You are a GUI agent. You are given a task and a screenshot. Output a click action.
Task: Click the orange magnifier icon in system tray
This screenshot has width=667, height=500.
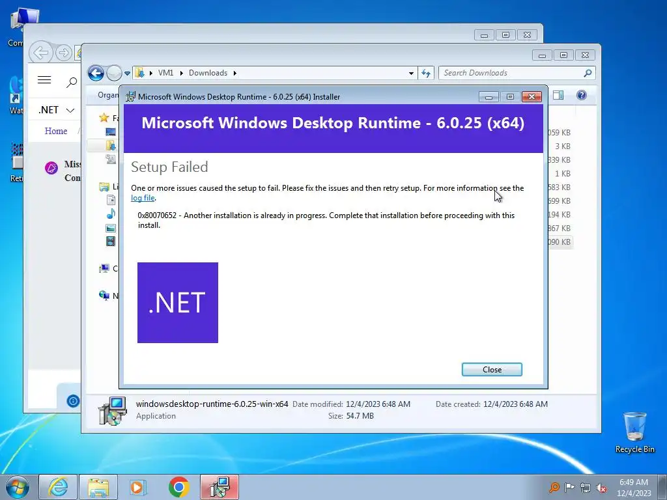click(554, 487)
